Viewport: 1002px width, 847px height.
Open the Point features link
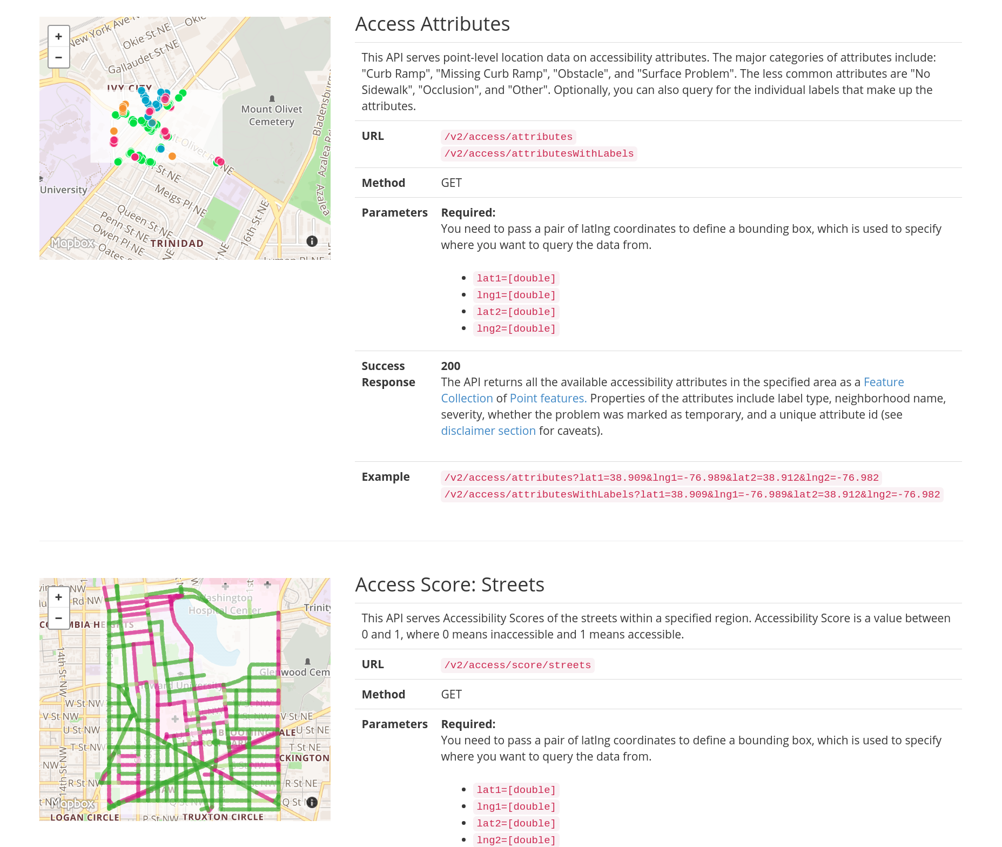548,399
